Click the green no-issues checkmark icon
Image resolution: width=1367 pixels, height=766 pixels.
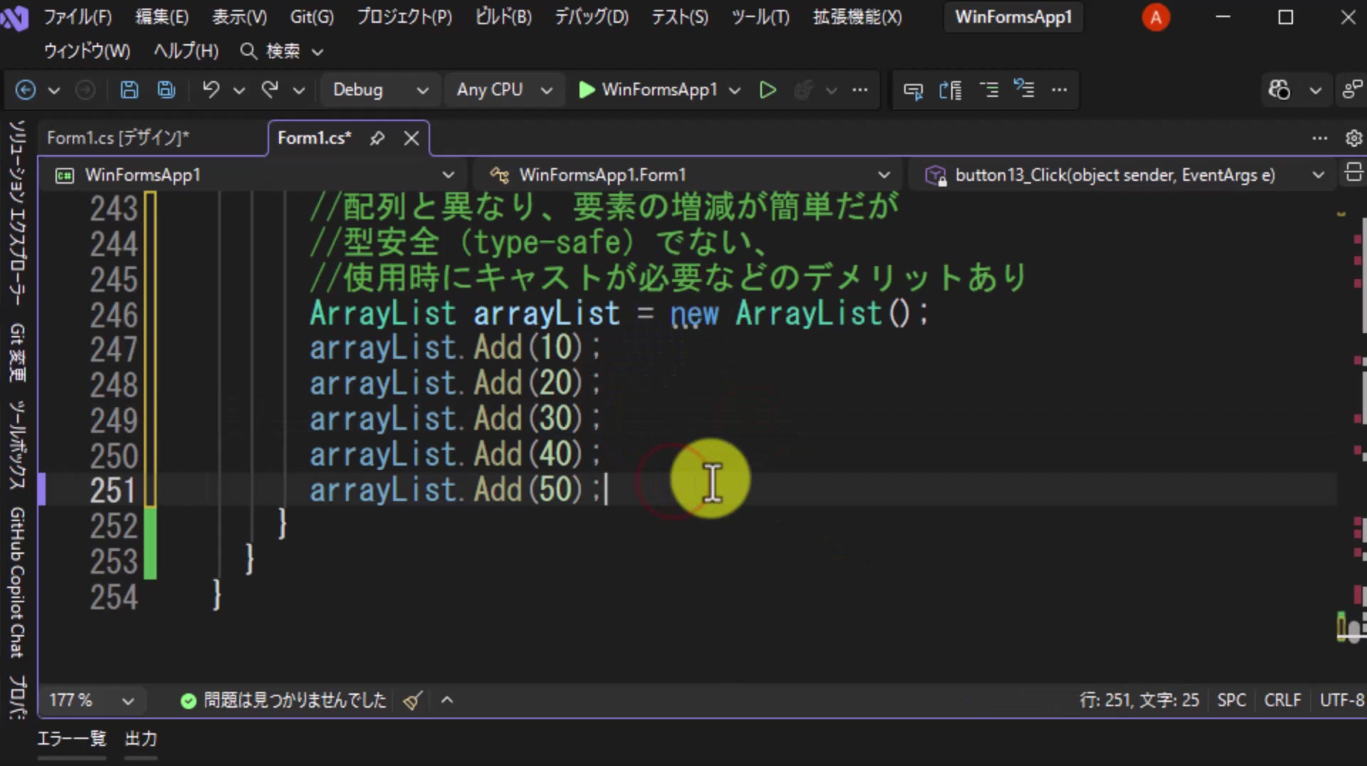pyautogui.click(x=189, y=701)
